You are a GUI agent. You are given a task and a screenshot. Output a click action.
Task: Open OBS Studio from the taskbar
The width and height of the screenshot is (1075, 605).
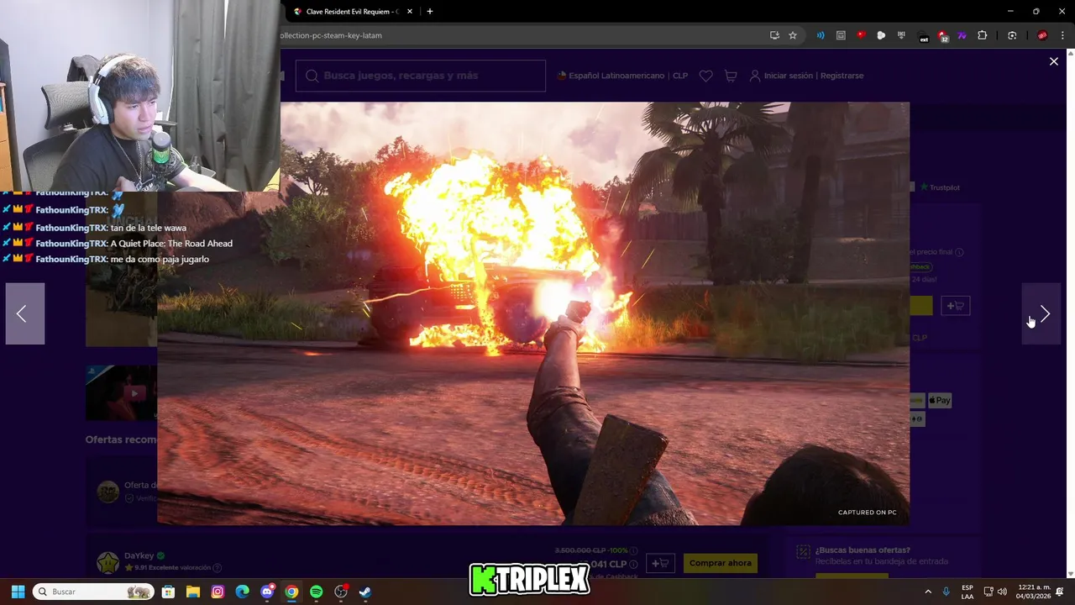coord(341,592)
